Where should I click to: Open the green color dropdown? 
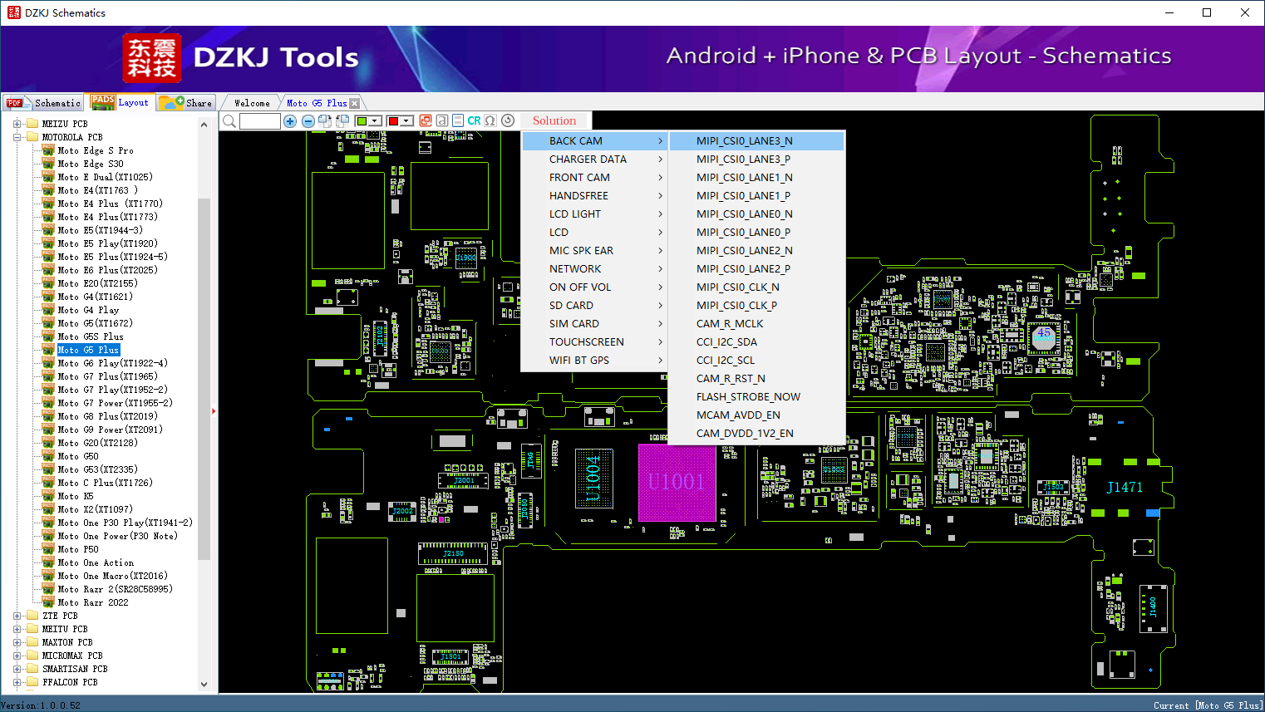pyautogui.click(x=376, y=121)
